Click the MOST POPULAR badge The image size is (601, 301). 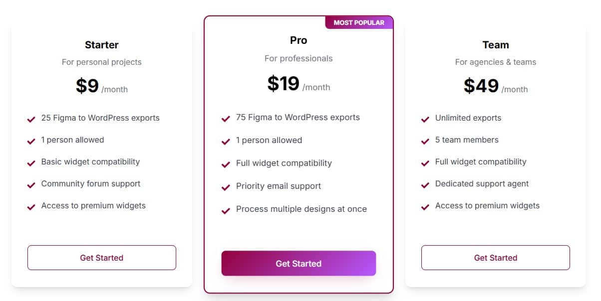pyautogui.click(x=359, y=22)
